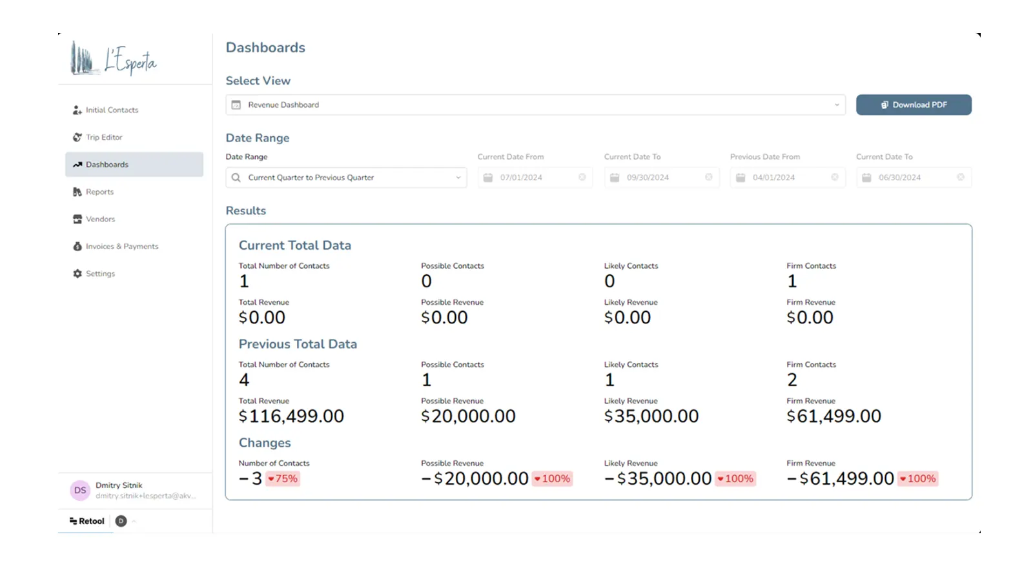The image size is (1033, 581).
Task: Open Vendors page
Action: (134, 219)
